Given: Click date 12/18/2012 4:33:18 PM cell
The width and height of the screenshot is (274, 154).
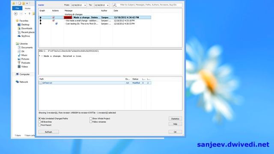Looking at the screenshot, I should click(x=124, y=21).
